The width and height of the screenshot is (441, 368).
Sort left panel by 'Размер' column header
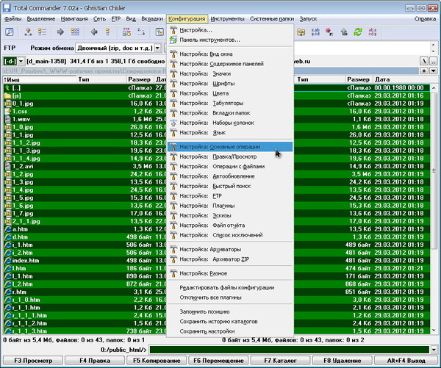pyautogui.click(x=140, y=79)
